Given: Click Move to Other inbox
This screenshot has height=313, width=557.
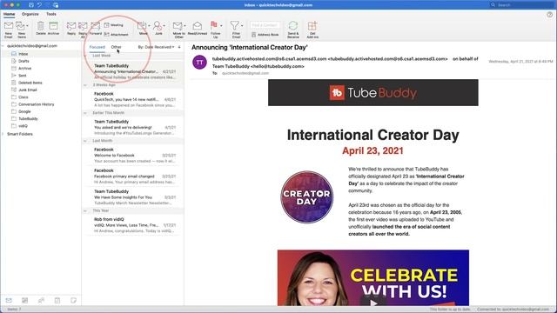Looking at the screenshot, I should 178,30.
